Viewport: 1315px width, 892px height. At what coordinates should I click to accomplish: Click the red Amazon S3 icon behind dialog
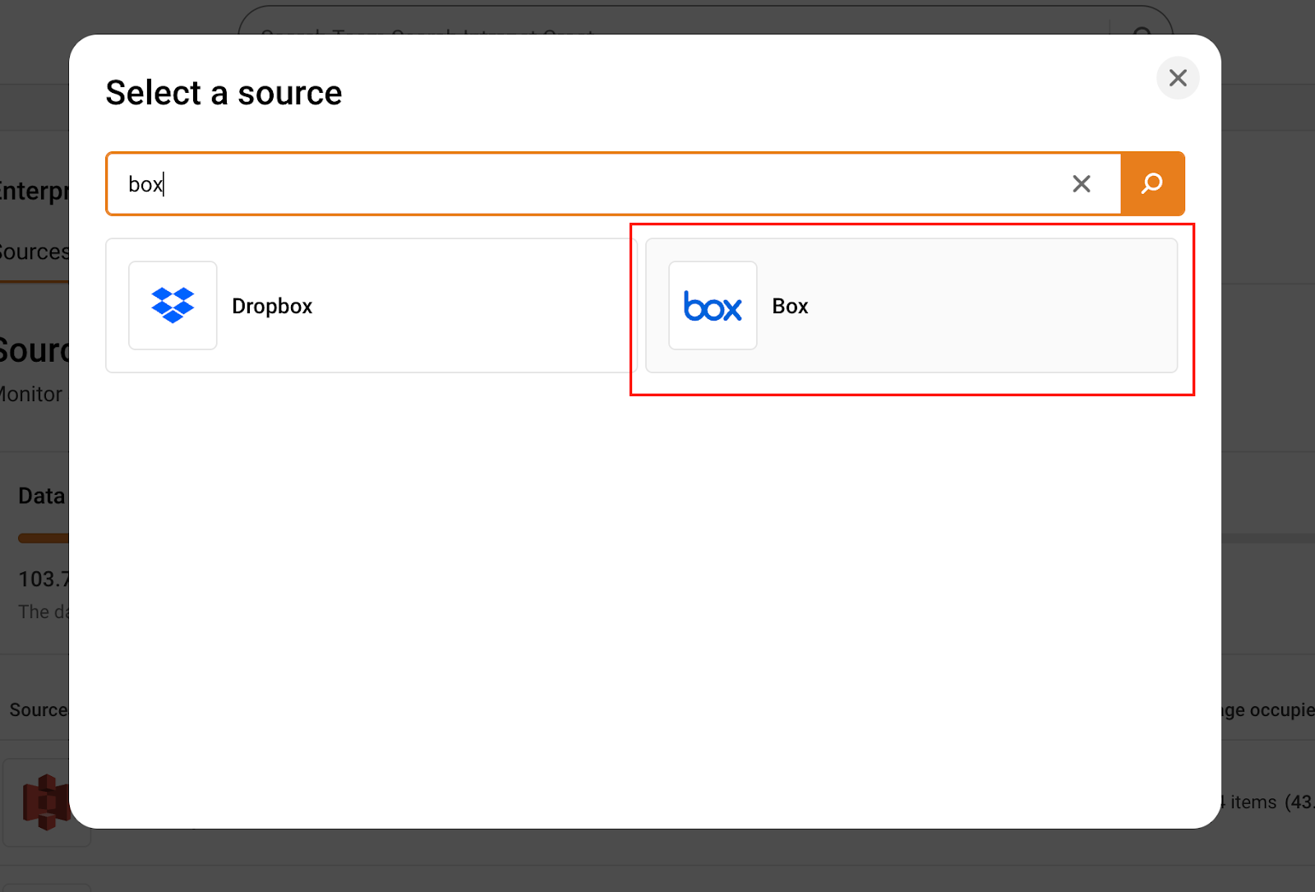[44, 802]
